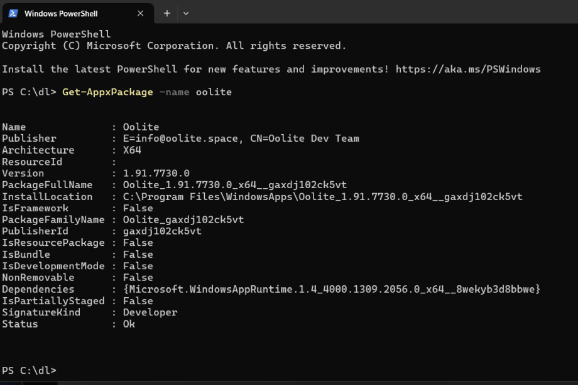Click the SignatureKind Developer value
The height and width of the screenshot is (385, 578).
coord(150,312)
